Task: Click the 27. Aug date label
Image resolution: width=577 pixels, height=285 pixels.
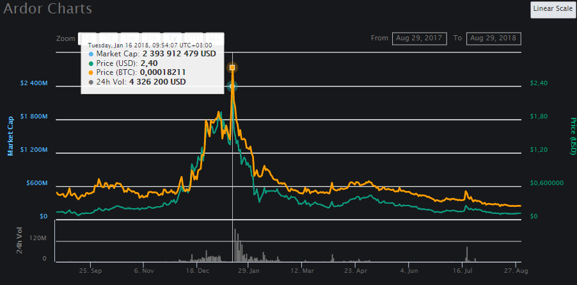Action: tap(516, 271)
